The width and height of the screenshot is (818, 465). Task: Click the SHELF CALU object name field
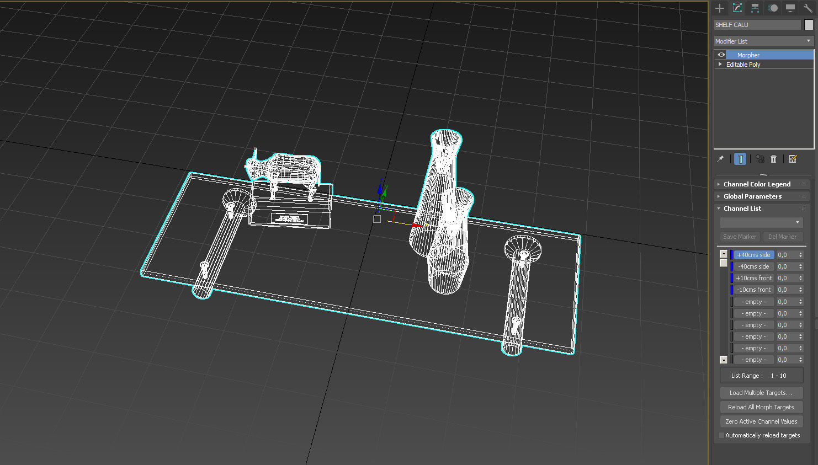click(x=757, y=25)
